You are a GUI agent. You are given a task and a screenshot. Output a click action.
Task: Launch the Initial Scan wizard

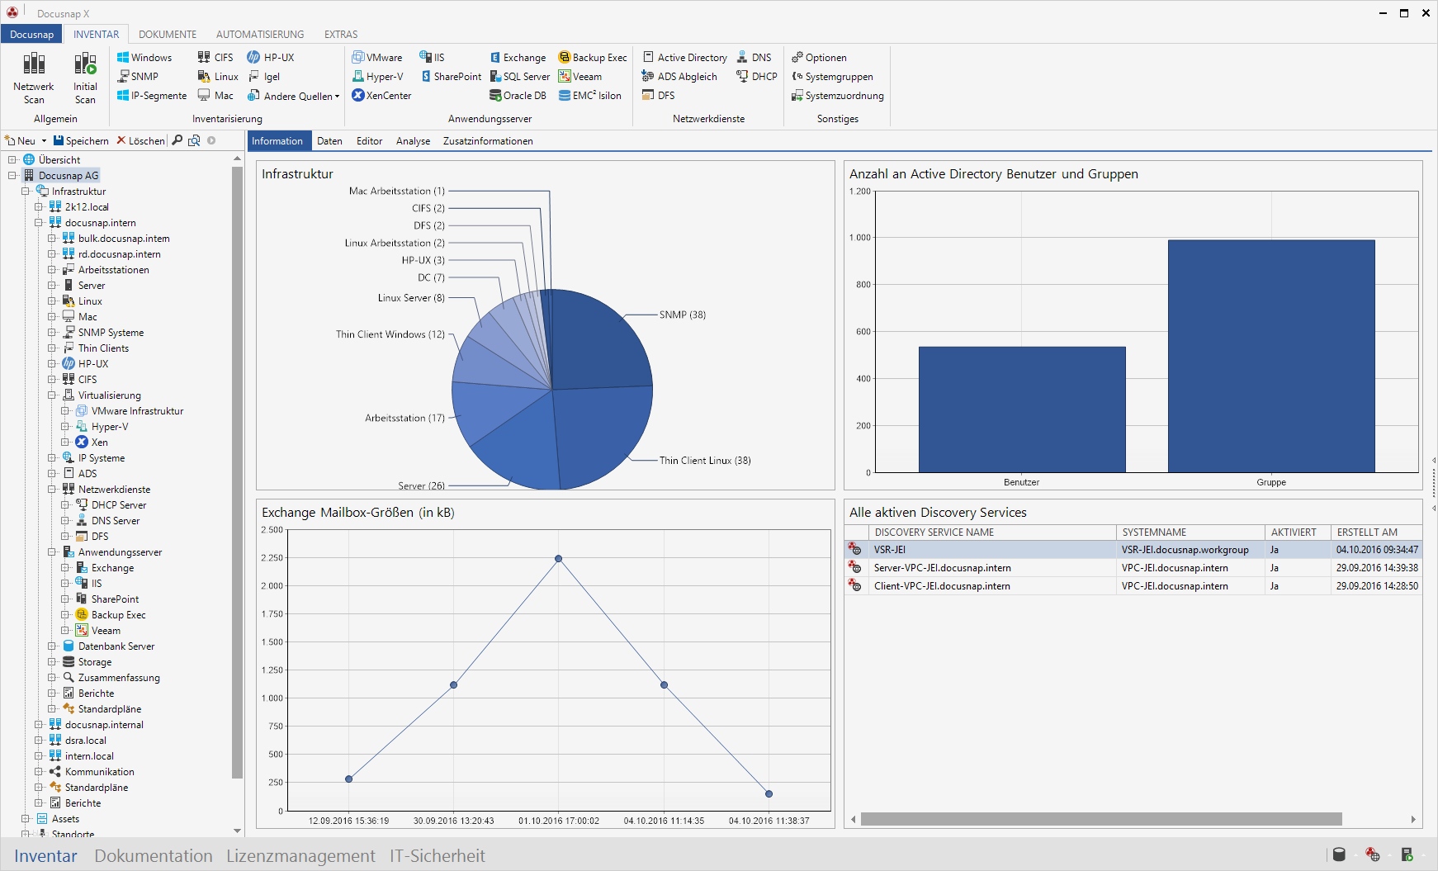[x=85, y=76]
